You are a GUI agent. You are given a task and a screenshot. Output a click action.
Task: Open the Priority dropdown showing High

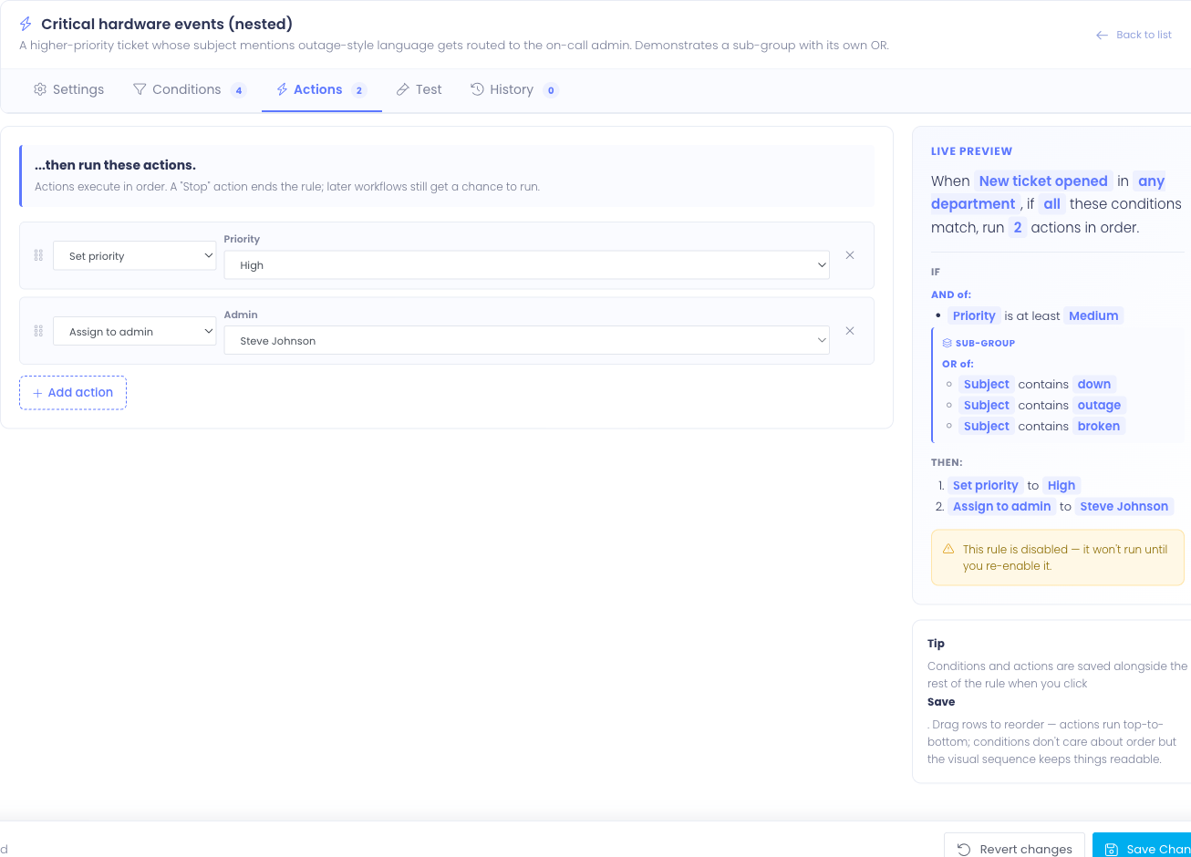[527, 265]
